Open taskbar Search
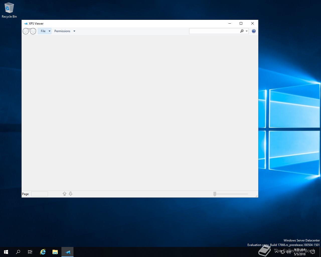Viewport: 321px width, 257px height. point(18,252)
